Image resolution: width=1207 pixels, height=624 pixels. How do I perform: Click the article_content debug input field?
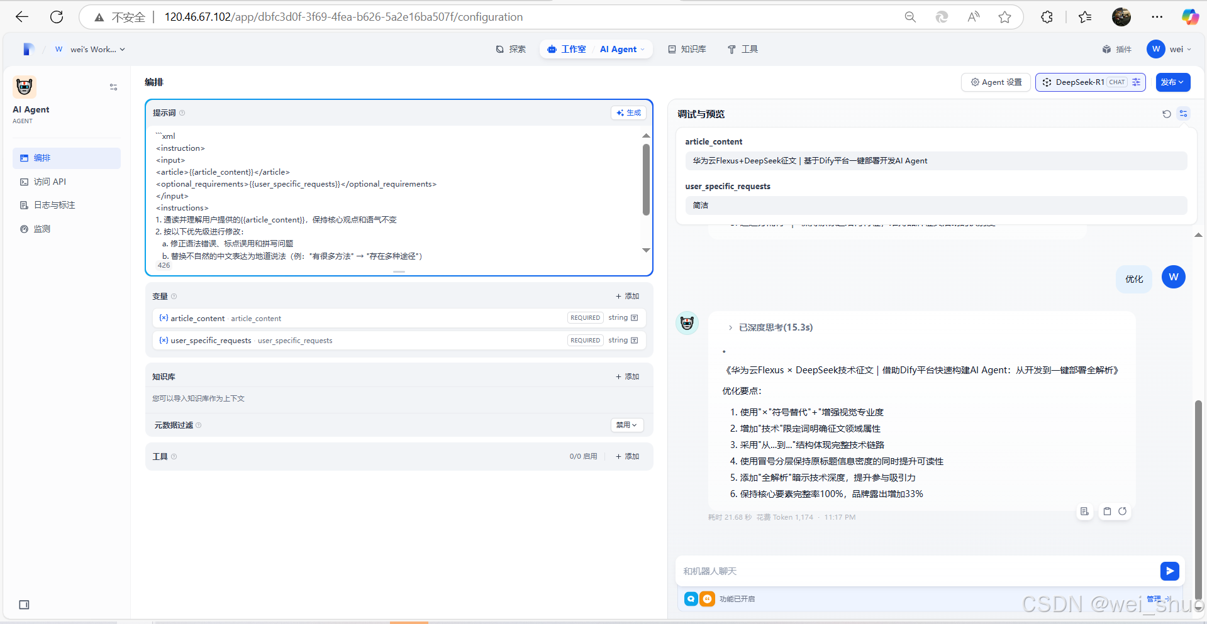click(x=936, y=161)
